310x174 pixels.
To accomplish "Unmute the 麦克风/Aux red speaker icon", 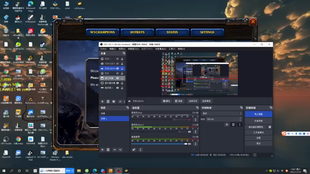I will (189, 119).
